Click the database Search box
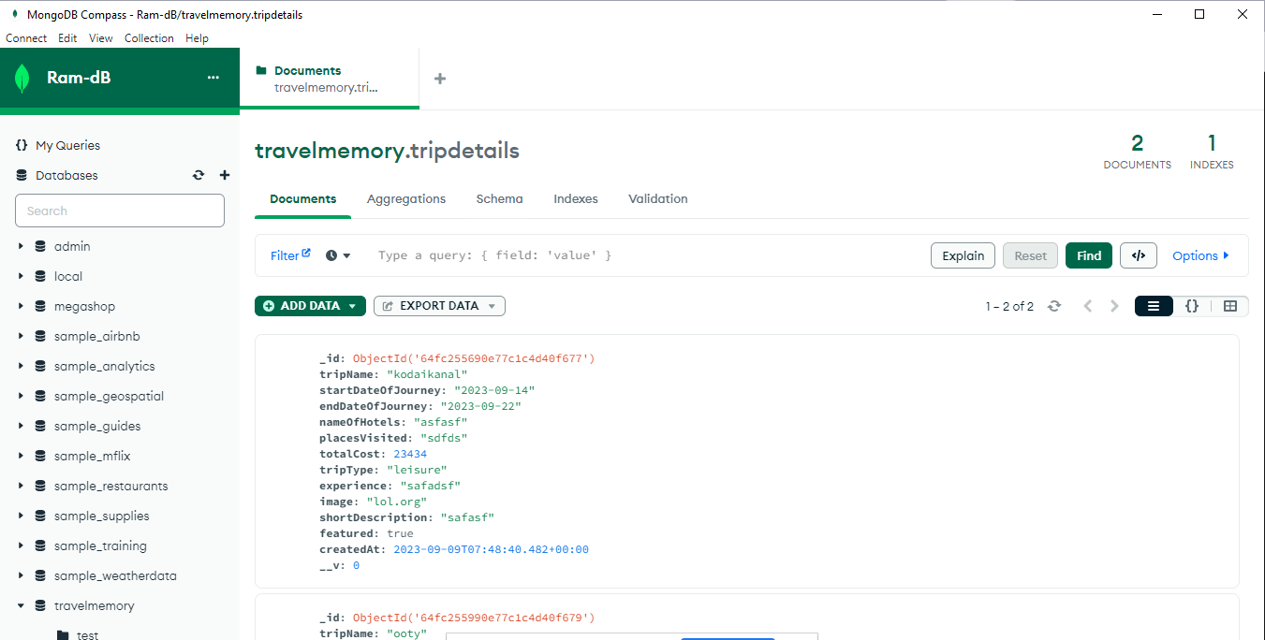 [x=120, y=211]
